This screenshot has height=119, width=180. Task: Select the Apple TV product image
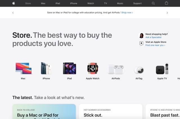pos(162,68)
